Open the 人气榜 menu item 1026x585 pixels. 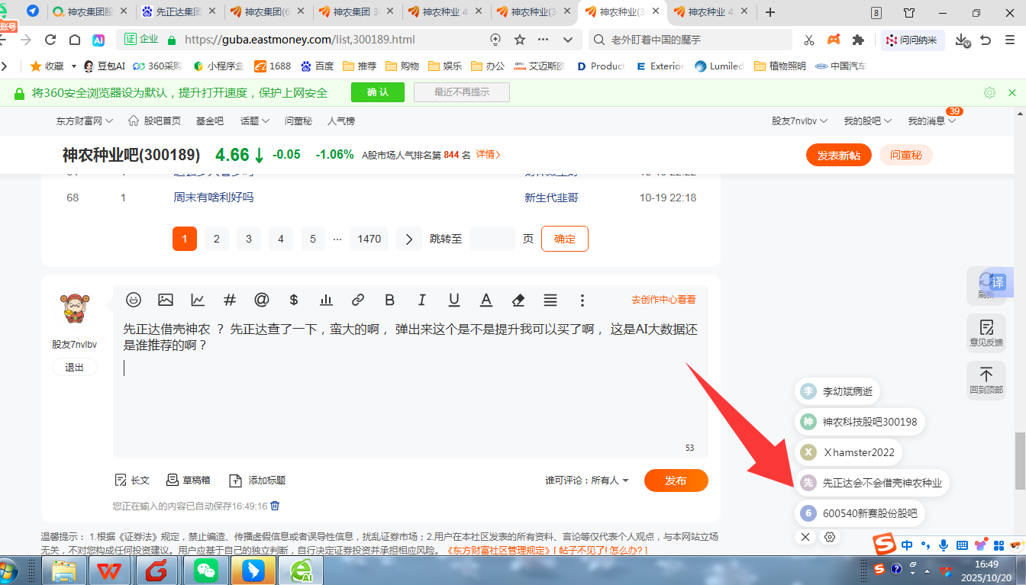[341, 121]
